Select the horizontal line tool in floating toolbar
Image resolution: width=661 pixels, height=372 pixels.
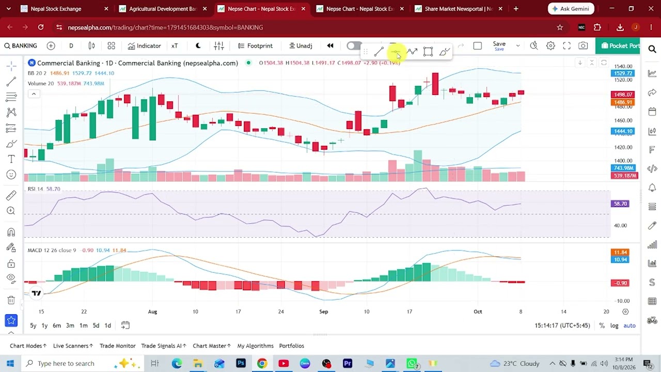pos(395,52)
